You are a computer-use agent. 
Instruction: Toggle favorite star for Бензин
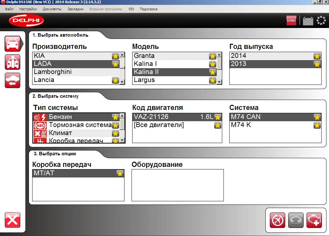pos(115,117)
